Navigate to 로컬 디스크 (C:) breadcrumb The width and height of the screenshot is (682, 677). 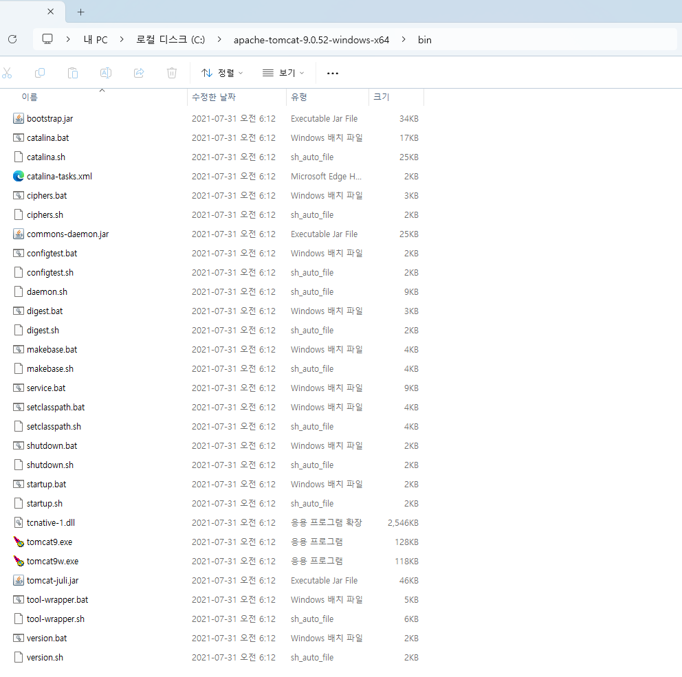pos(170,40)
